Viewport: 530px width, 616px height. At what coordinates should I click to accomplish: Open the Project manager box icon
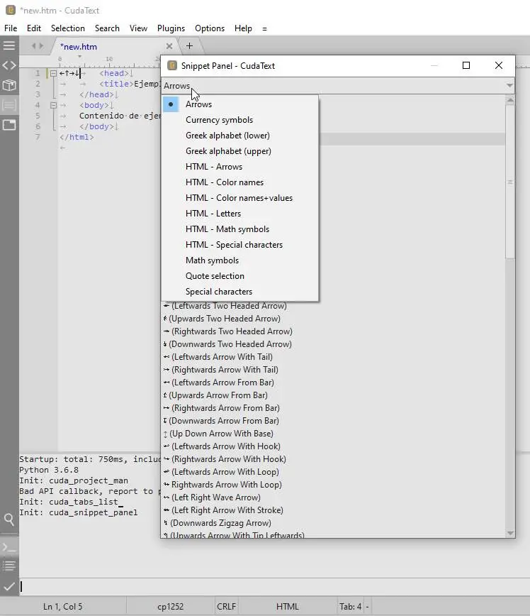click(x=9, y=85)
